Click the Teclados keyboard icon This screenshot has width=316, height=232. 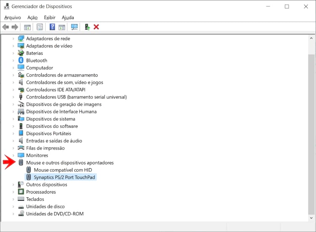coord(21,199)
